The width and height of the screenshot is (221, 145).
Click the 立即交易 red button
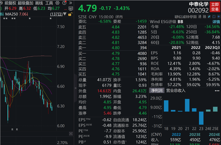pos(215,7)
